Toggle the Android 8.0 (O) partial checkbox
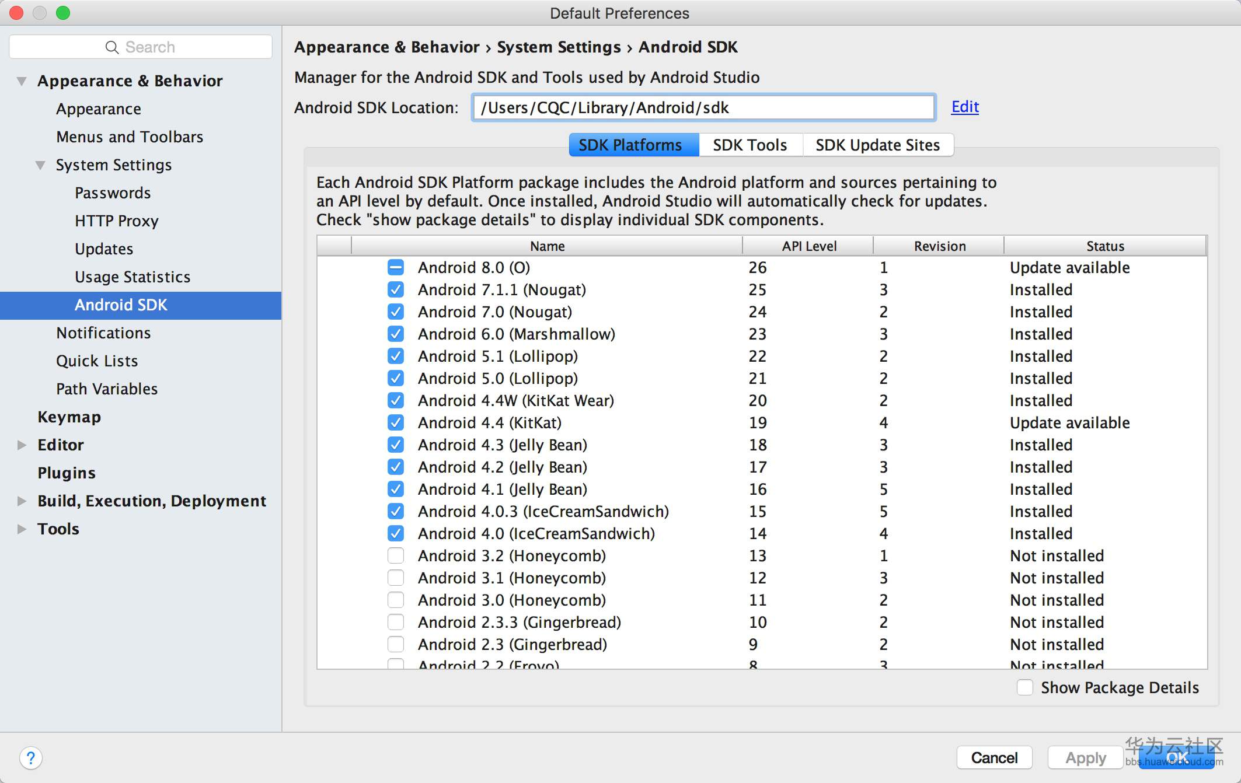 (x=396, y=268)
